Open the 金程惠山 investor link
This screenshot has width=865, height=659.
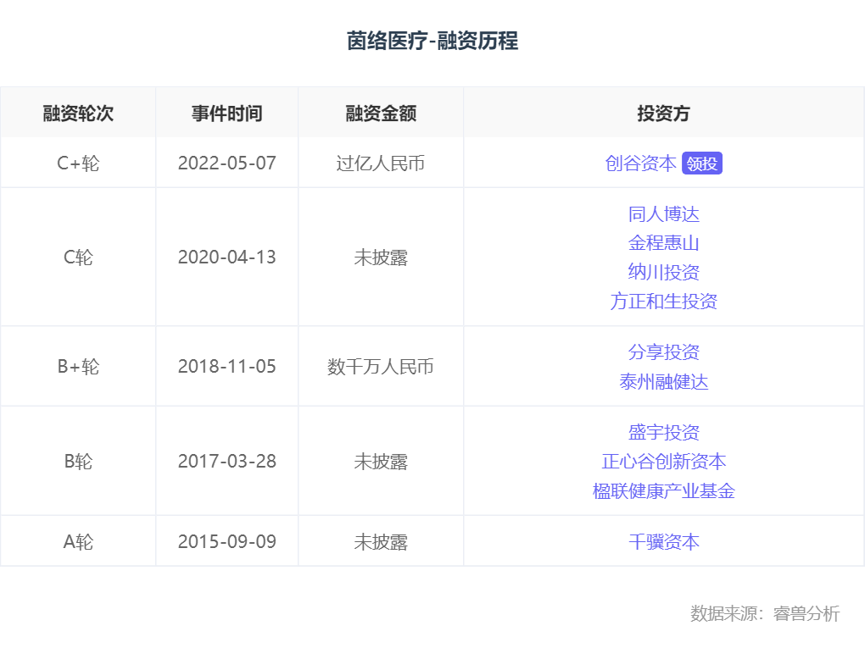664,243
